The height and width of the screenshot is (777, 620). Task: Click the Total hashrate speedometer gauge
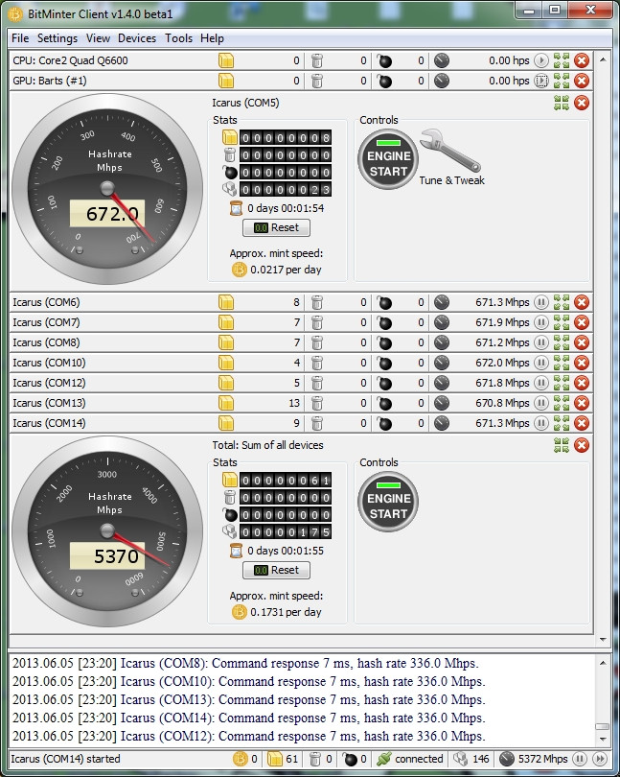pos(107,531)
